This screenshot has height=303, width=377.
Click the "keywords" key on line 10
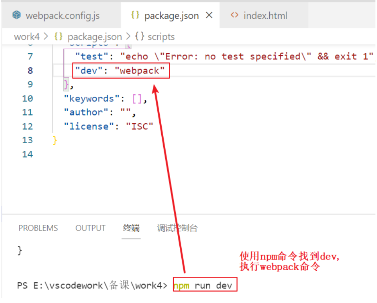[x=91, y=99]
